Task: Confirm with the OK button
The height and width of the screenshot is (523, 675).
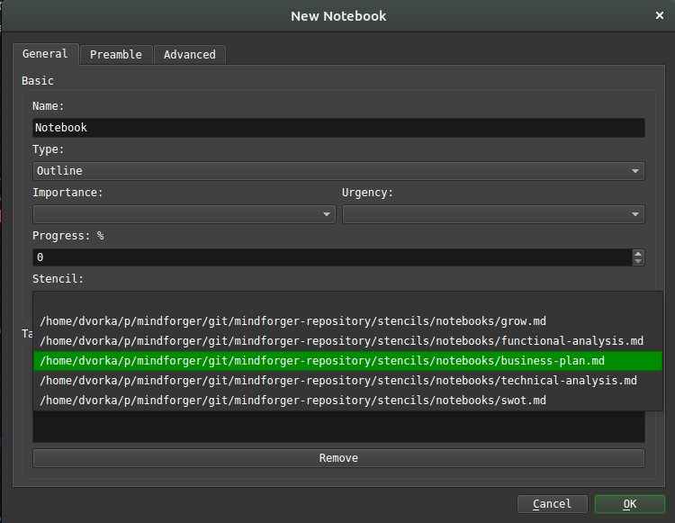Action: point(629,504)
